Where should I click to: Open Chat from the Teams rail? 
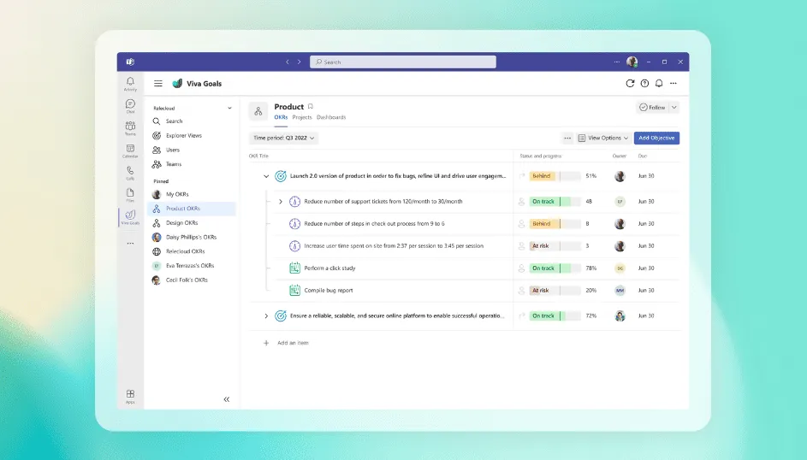click(x=130, y=105)
